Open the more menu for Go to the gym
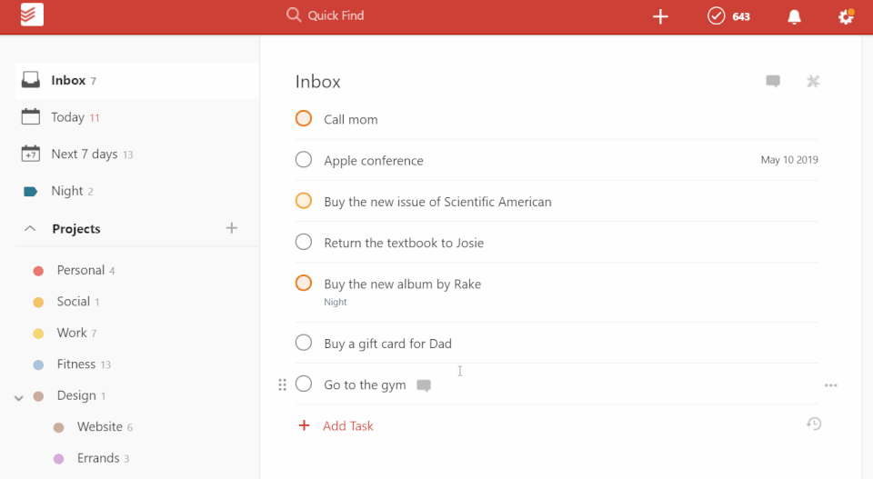Viewport: 873px width, 479px height. pyautogui.click(x=830, y=385)
